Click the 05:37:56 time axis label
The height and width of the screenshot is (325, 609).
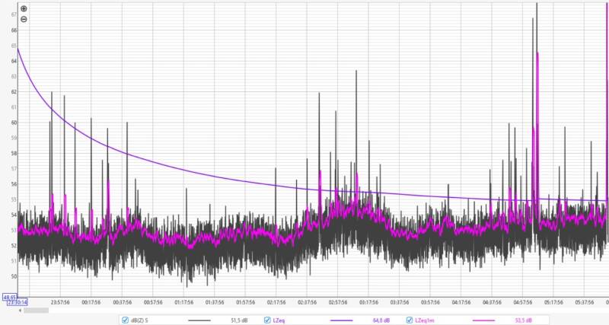click(584, 302)
